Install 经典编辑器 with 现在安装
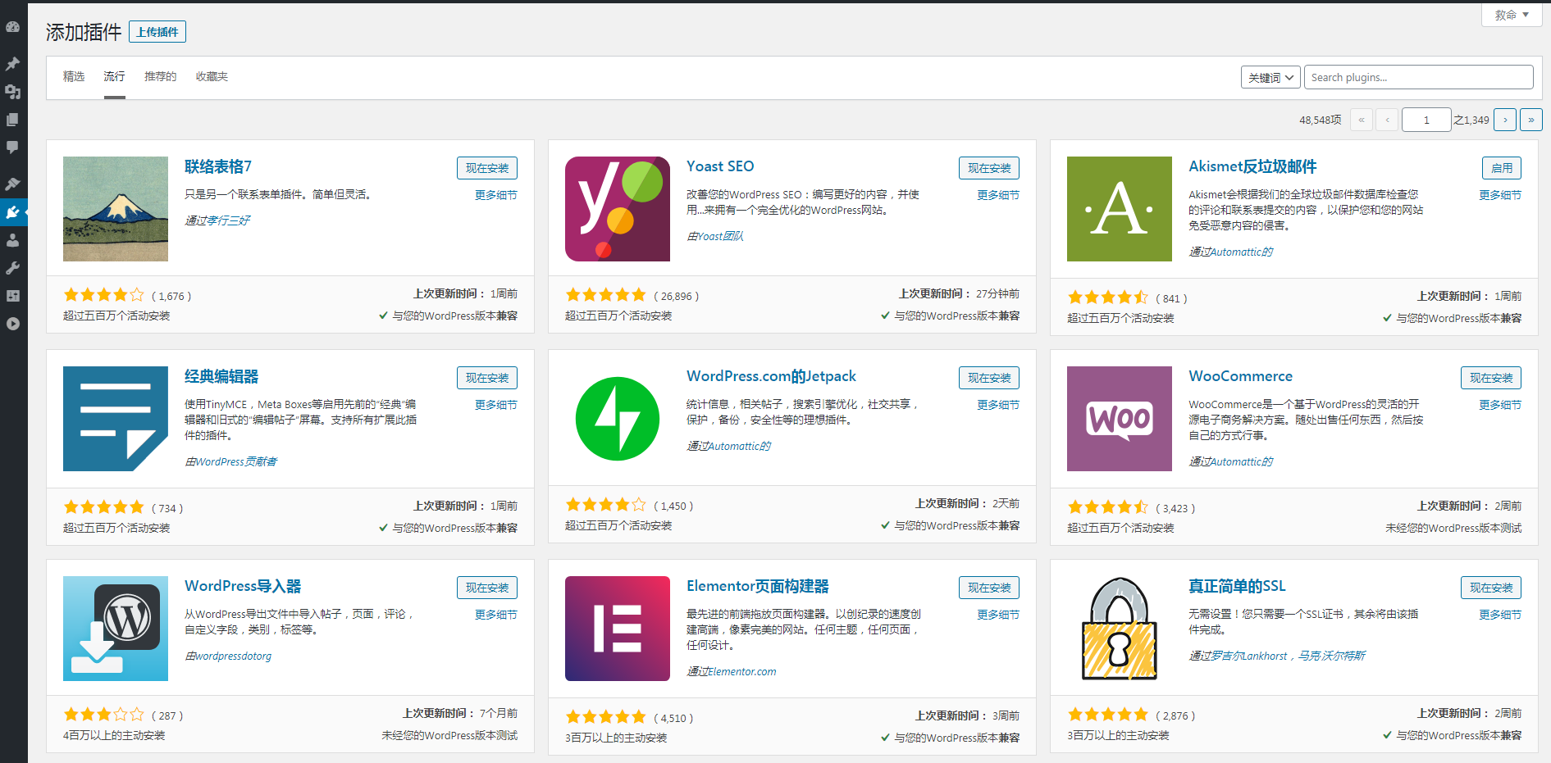The image size is (1551, 763). [487, 378]
